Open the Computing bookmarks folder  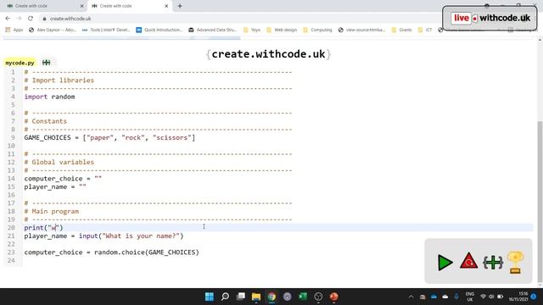tap(317, 30)
